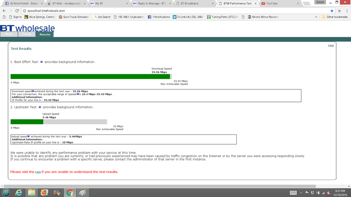Open Paint from taskbar
351x197 pixels.
point(83,192)
